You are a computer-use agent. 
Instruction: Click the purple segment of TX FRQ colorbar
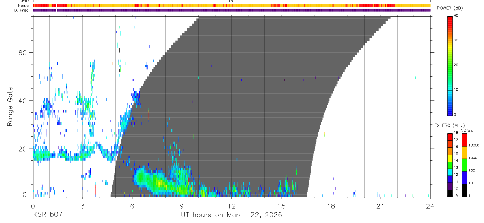450,187
